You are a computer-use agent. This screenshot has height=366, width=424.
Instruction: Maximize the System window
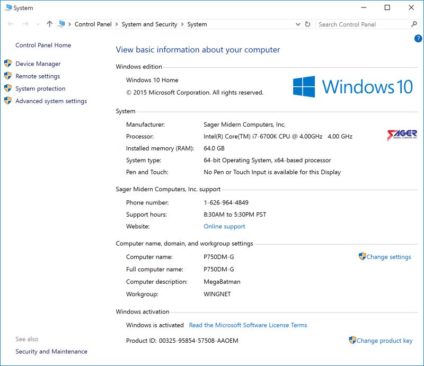tap(387, 7)
